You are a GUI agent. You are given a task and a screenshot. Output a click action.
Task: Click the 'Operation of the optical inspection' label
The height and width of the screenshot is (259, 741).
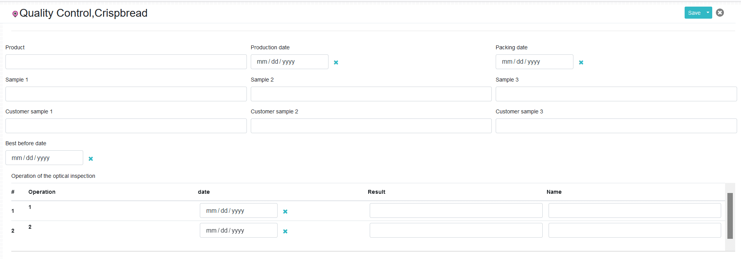pos(53,176)
